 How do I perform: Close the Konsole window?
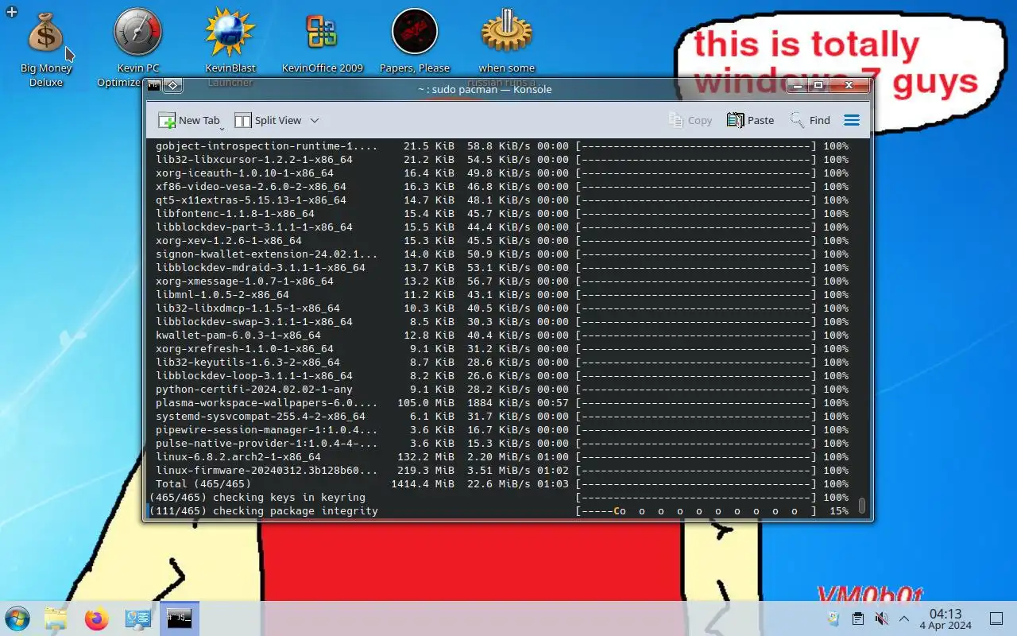[x=849, y=85]
